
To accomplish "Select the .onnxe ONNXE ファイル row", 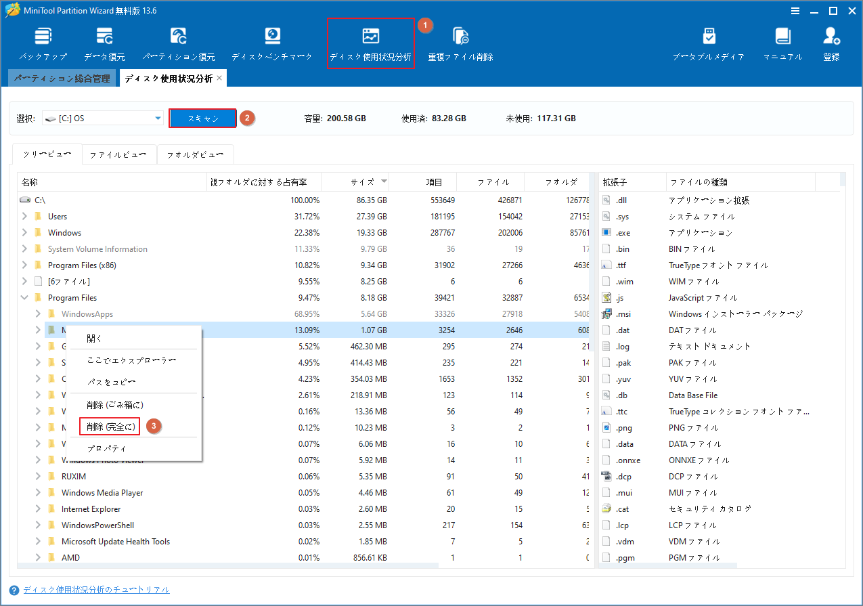I will coord(719,460).
